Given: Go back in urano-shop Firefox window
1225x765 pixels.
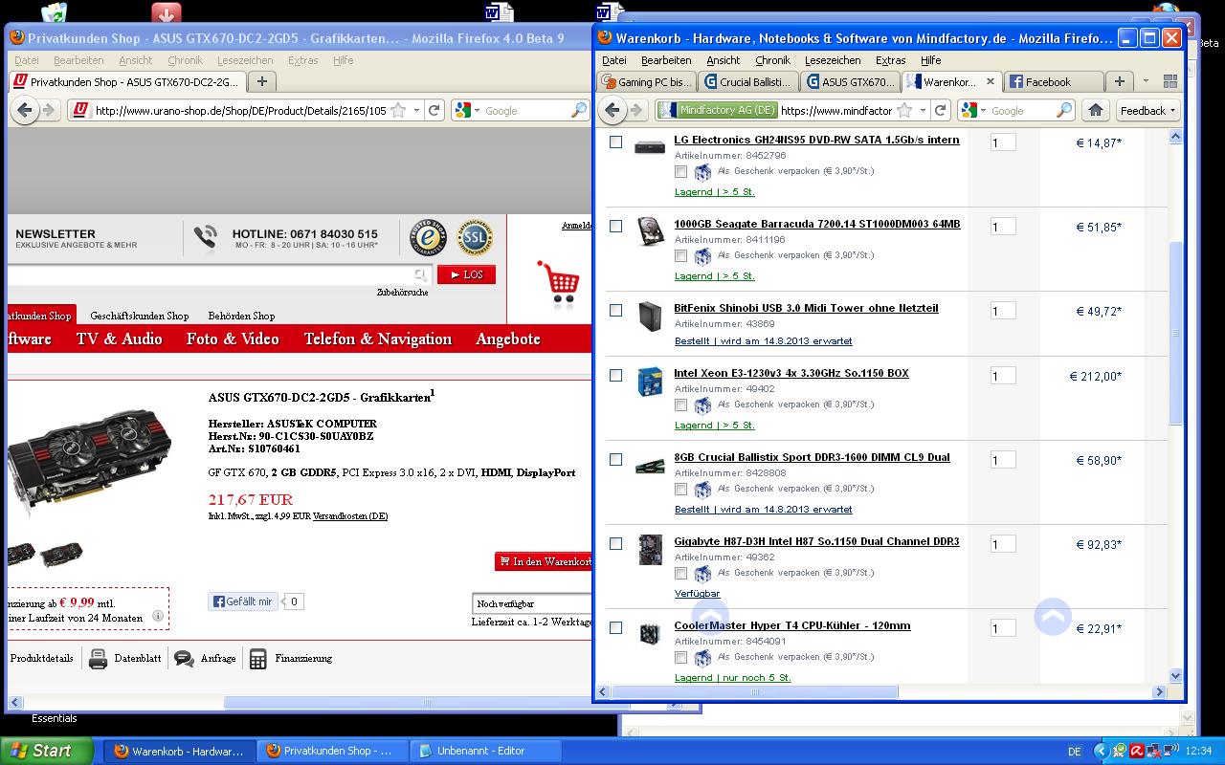Looking at the screenshot, I should tap(26, 110).
